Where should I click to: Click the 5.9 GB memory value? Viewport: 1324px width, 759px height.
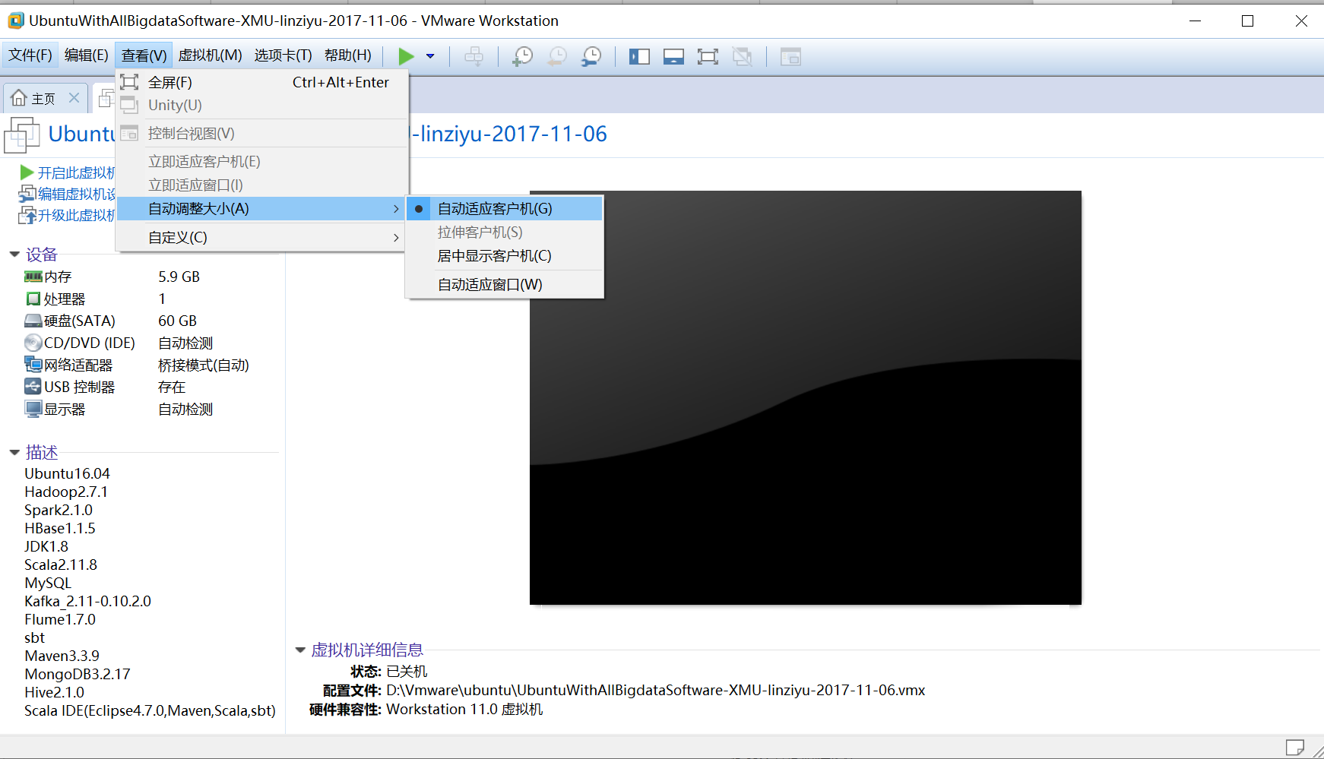point(179,277)
